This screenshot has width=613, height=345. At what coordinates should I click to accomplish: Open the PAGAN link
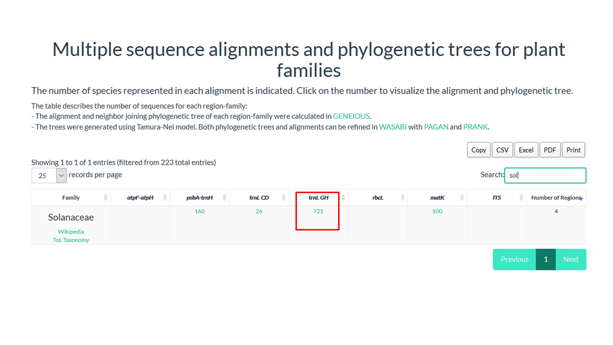point(436,127)
